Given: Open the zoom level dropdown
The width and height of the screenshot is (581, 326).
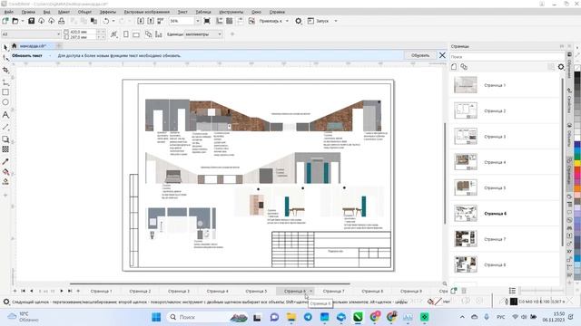Looking at the screenshot, I should click(x=197, y=21).
